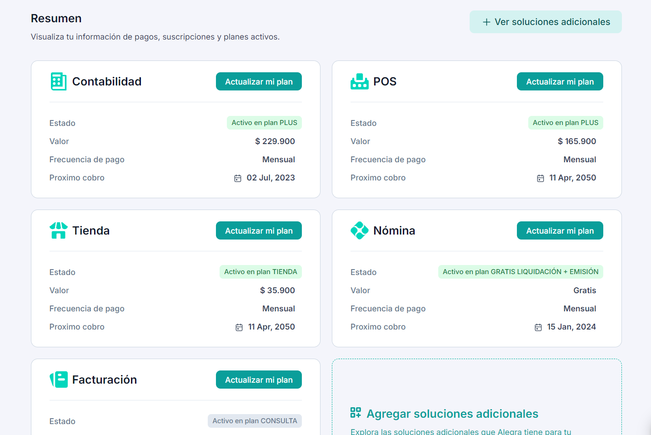The height and width of the screenshot is (435, 651).
Task: Click the Activo en plan PLUS badge on Contabilidad
Action: pos(264,123)
